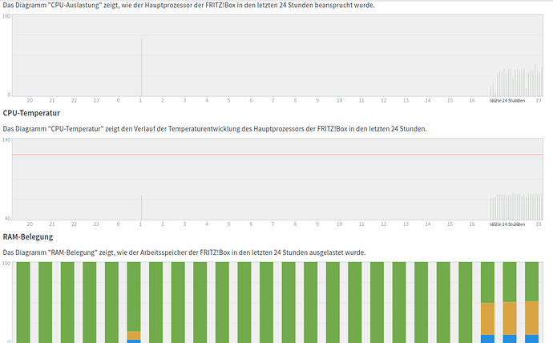553x343 pixels.
Task: Click the green segment of the last RAM bar
Action: coord(532,281)
